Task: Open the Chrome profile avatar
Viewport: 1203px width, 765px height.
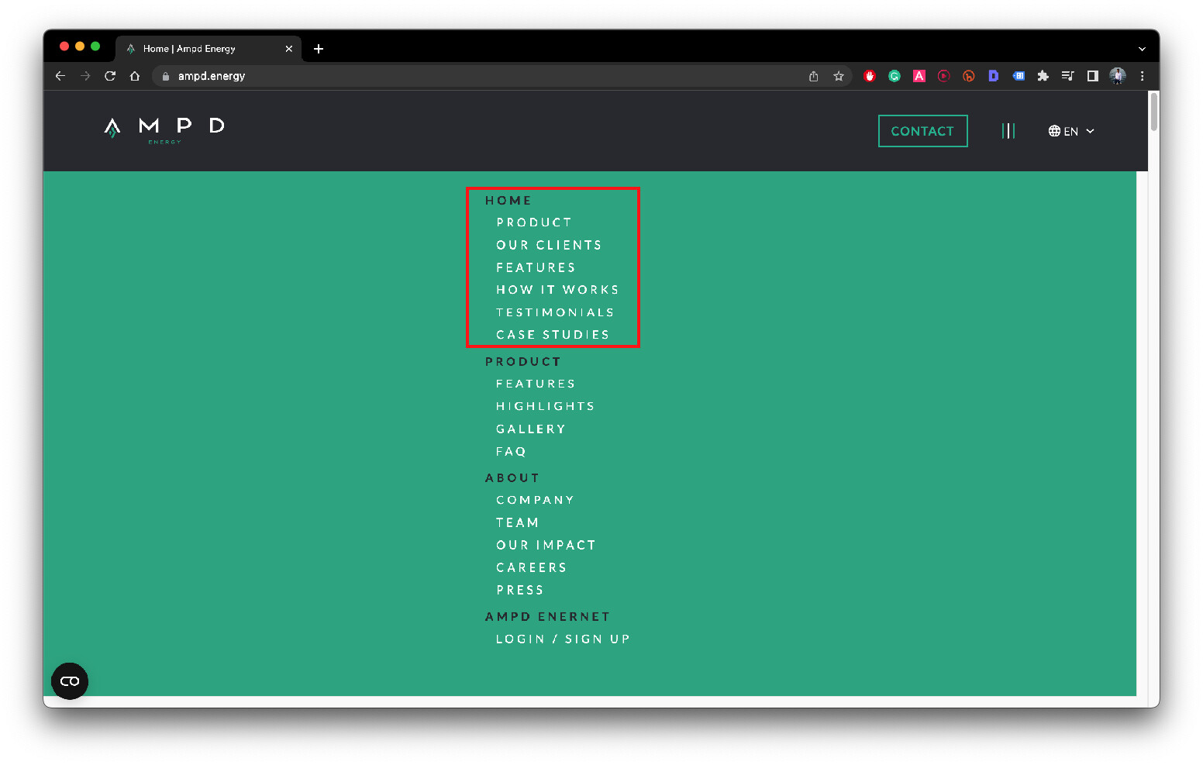Action: click(x=1118, y=76)
